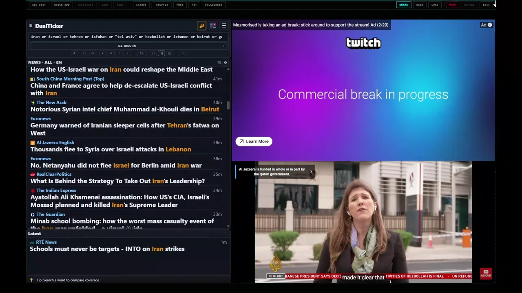Click the zoom in magnifier icon
Viewport: 522px width, 293px height.
click(93, 53)
